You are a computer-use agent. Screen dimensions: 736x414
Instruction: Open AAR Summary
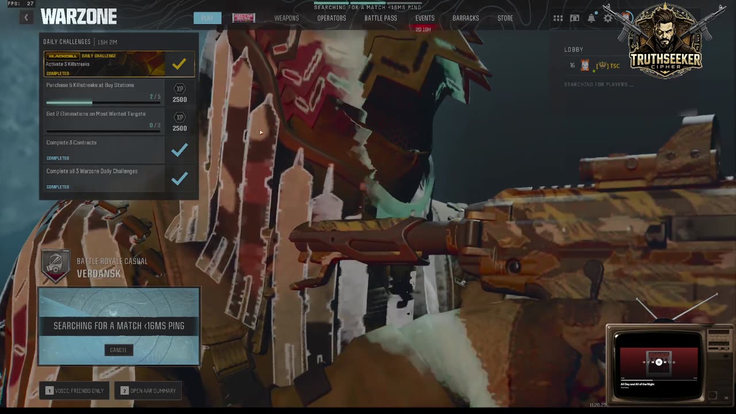click(x=148, y=390)
